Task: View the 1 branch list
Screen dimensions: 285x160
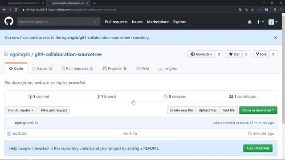Action: click(106, 96)
